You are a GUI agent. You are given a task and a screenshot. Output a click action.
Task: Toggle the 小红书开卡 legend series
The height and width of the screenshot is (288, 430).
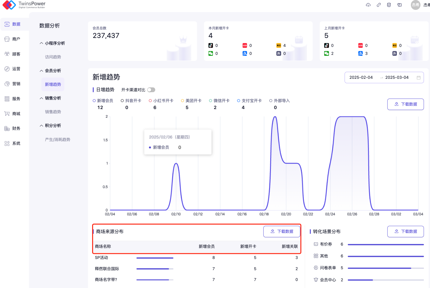(x=161, y=101)
